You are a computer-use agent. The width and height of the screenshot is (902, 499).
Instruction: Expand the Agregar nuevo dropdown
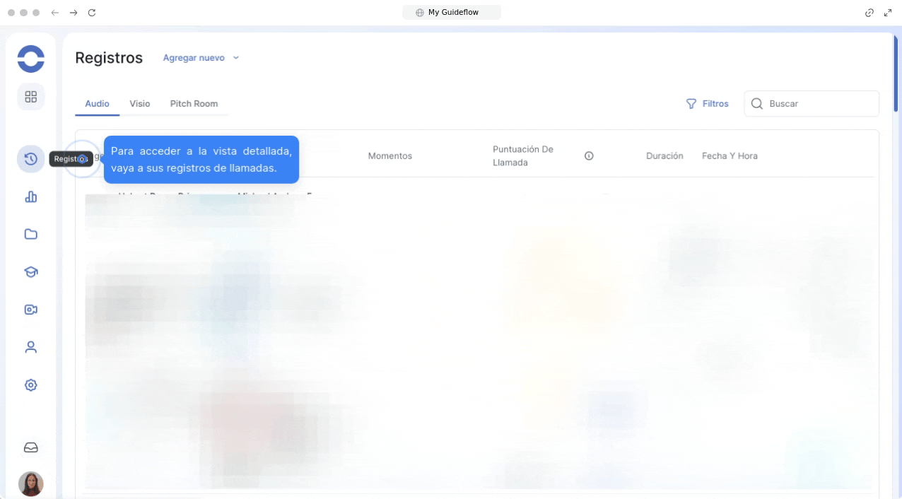pyautogui.click(x=201, y=58)
